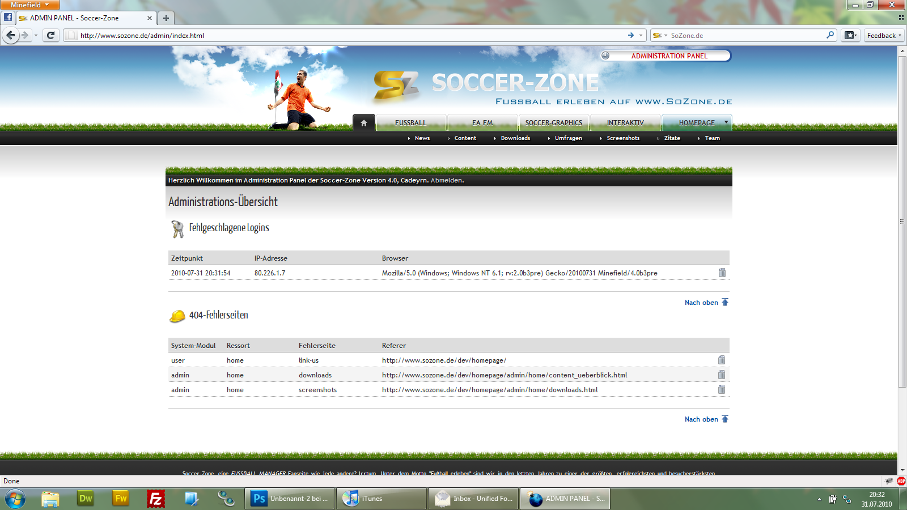Open a new browser tab
Screen dimensions: 907x510
tap(166, 18)
